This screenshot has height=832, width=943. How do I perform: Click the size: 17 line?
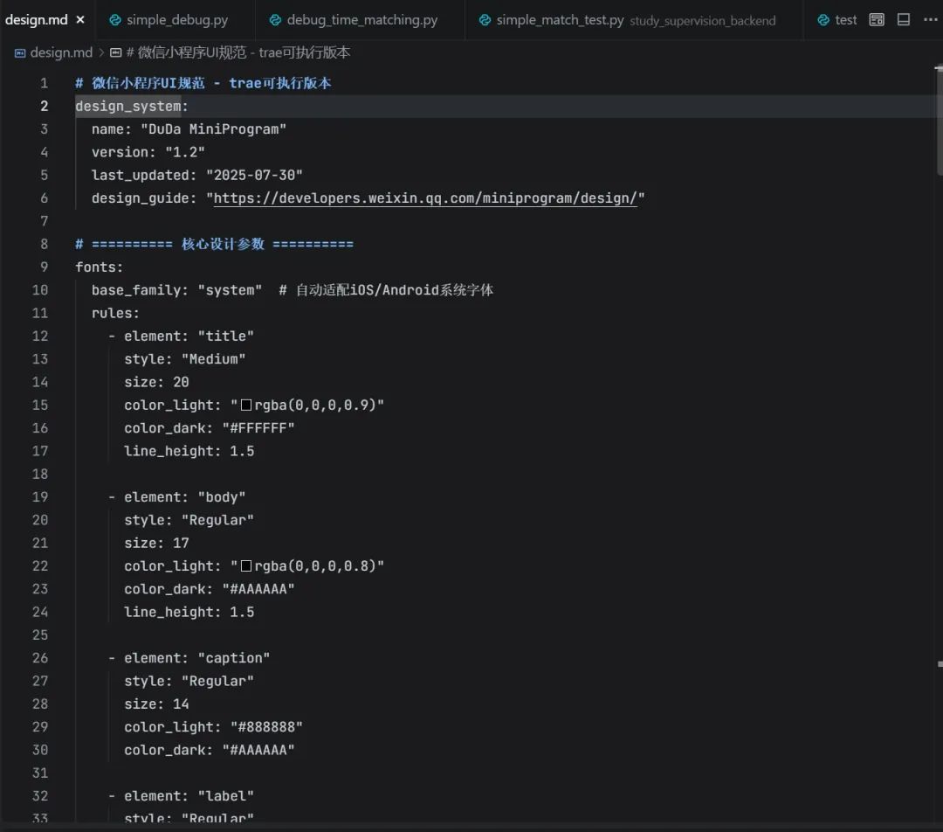[156, 543]
